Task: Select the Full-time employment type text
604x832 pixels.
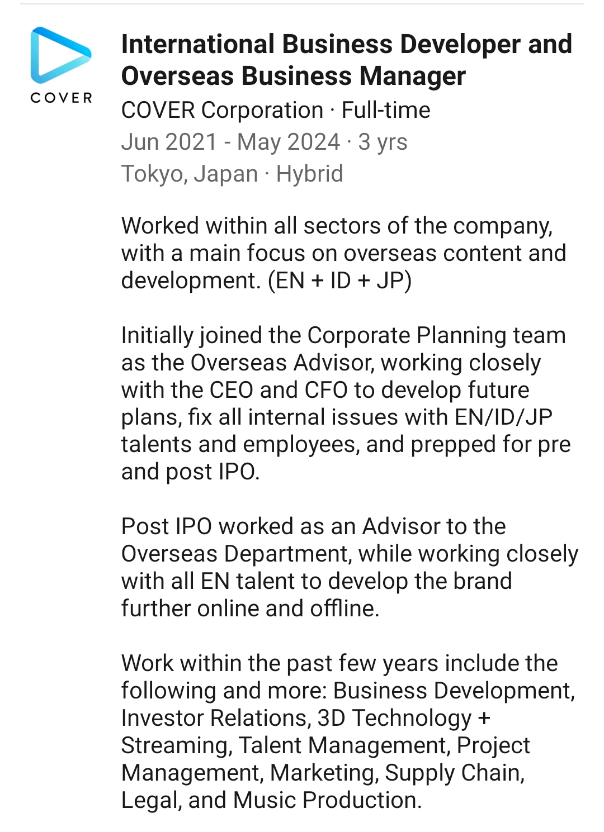Action: click(x=386, y=110)
